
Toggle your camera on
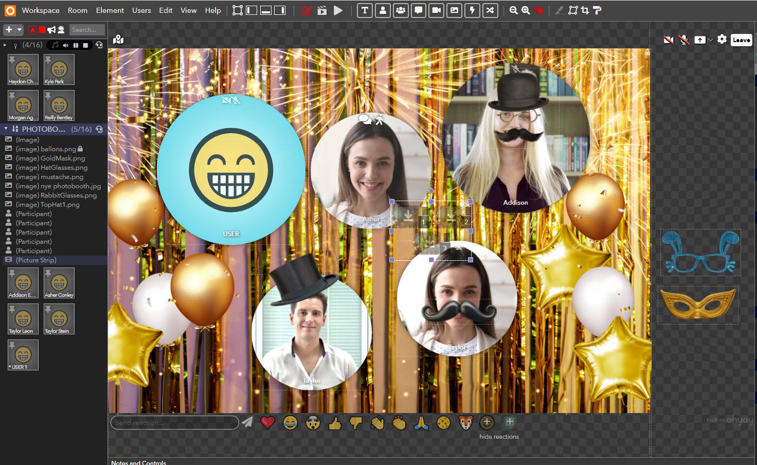point(669,40)
